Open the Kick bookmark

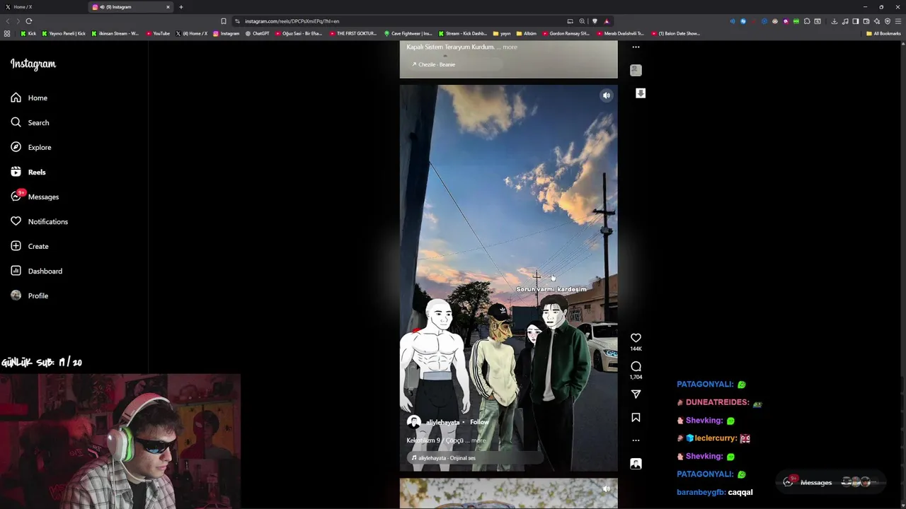pos(28,33)
